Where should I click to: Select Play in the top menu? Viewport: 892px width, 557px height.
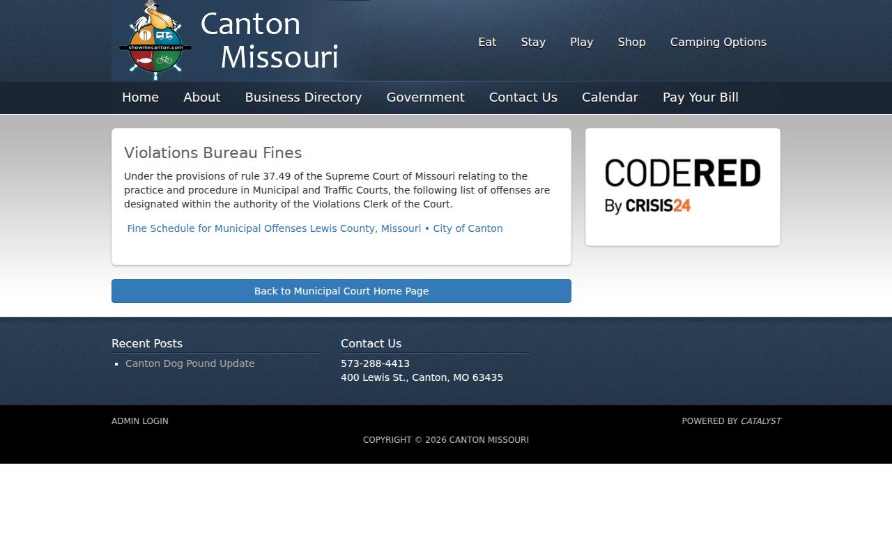581,42
